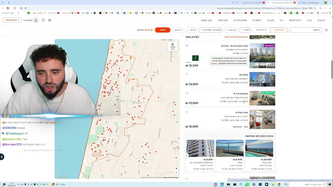Open the מאיר עמית 4 listing photo
333x187 pixels.
point(262,119)
